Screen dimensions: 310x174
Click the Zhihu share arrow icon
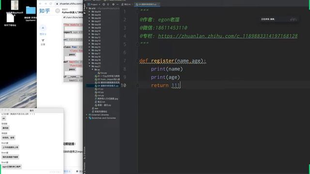(x=43, y=41)
